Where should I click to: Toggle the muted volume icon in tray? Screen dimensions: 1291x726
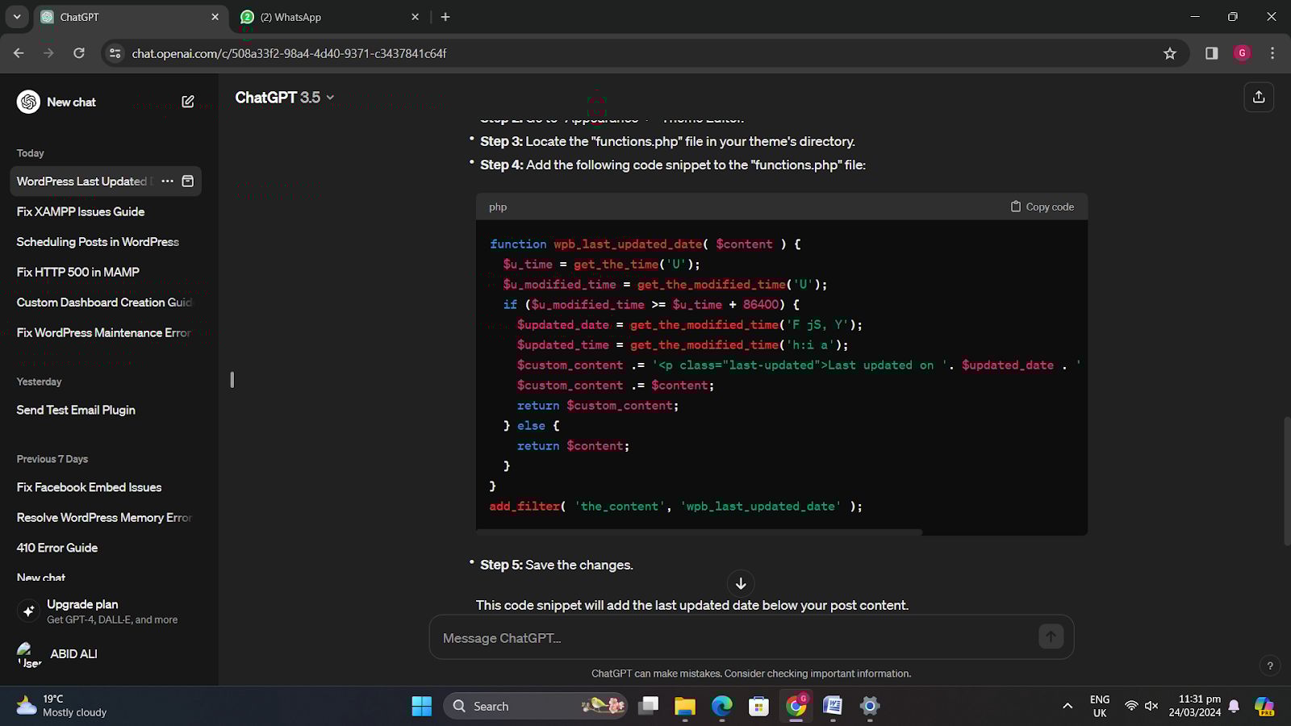pos(1151,706)
